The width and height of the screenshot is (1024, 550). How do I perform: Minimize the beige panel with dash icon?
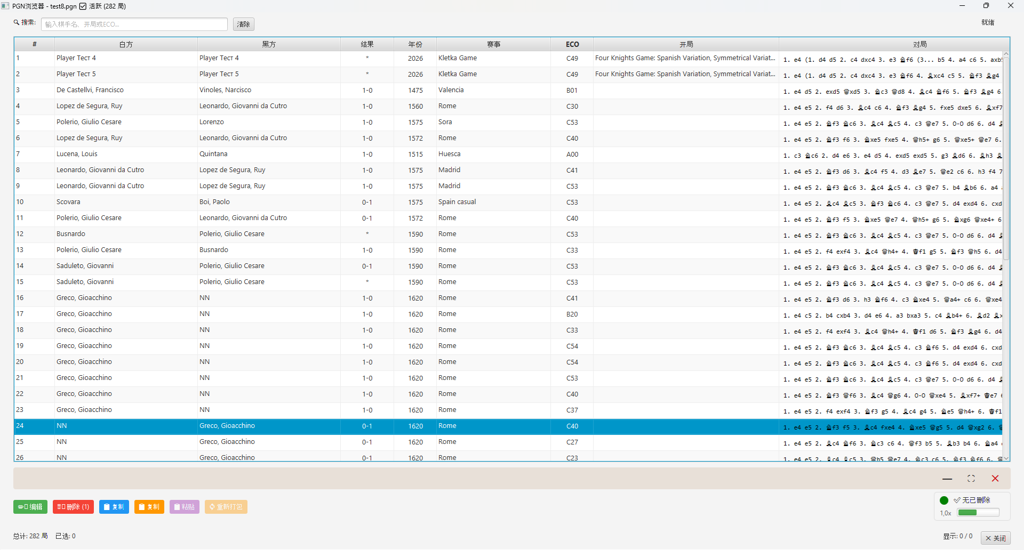[947, 479]
